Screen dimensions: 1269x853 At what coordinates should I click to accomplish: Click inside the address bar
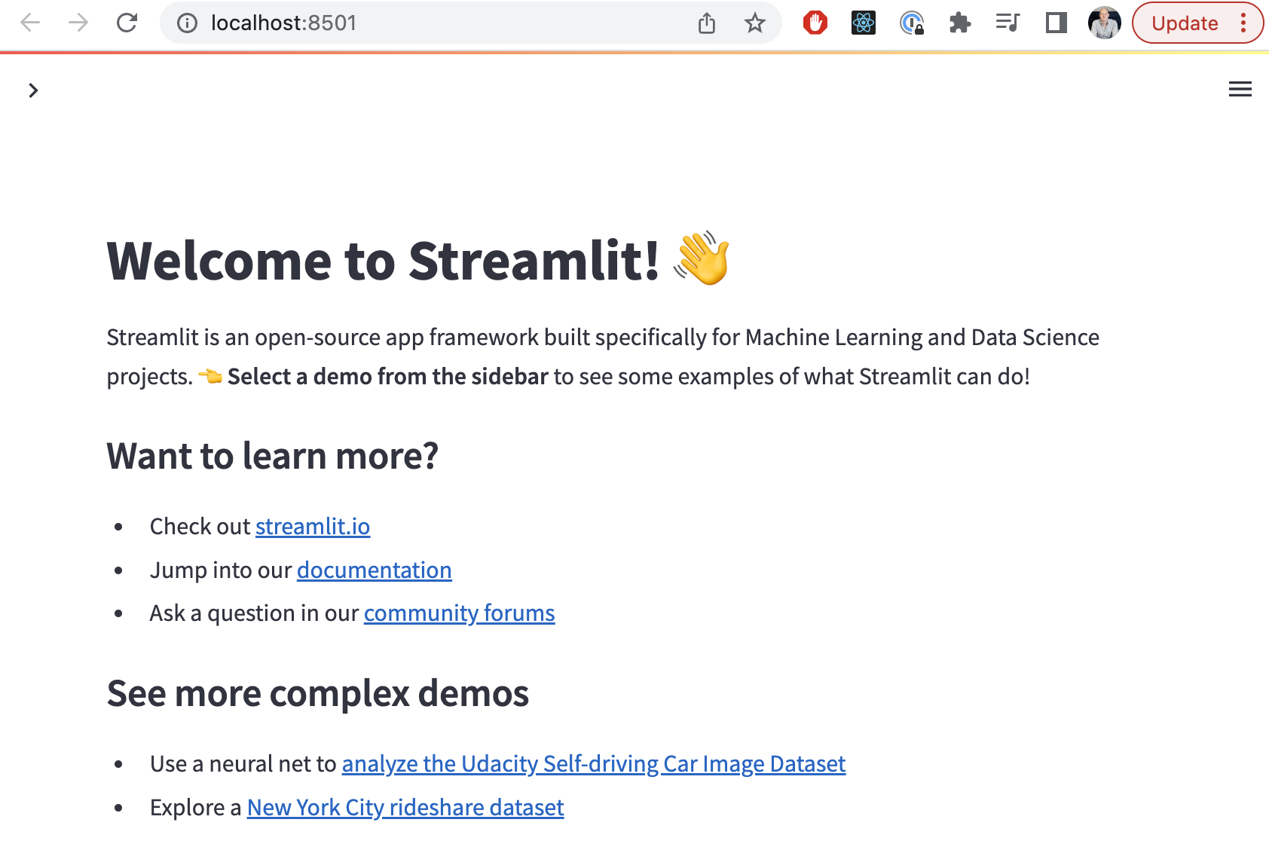click(x=452, y=23)
